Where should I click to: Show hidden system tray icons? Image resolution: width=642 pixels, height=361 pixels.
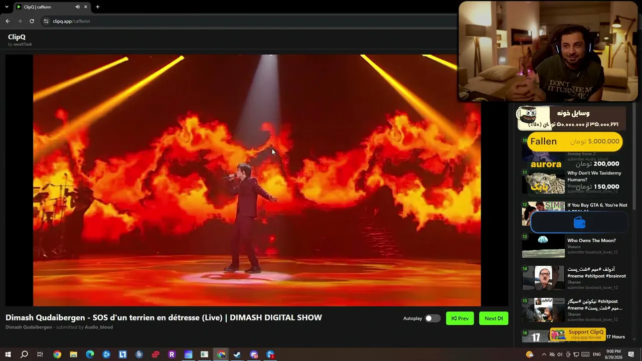point(544,354)
